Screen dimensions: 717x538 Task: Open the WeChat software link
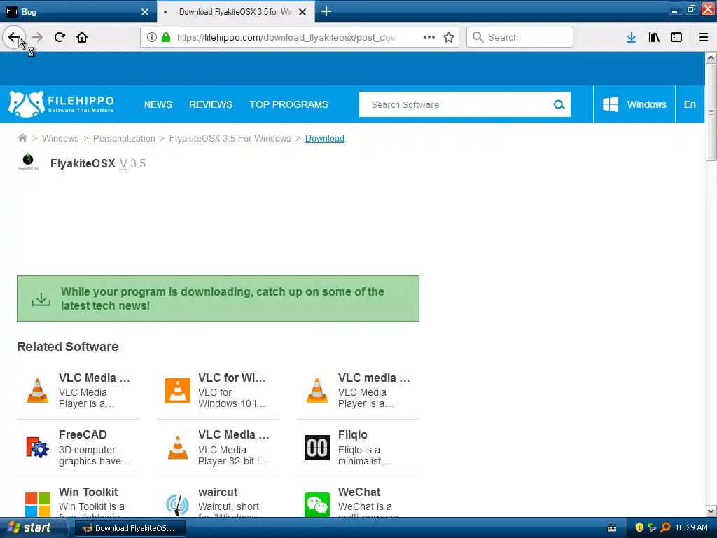(359, 492)
